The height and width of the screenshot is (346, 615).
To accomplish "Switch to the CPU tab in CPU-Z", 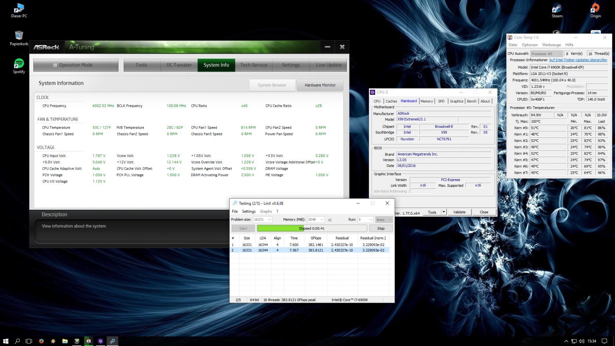I will 377,101.
